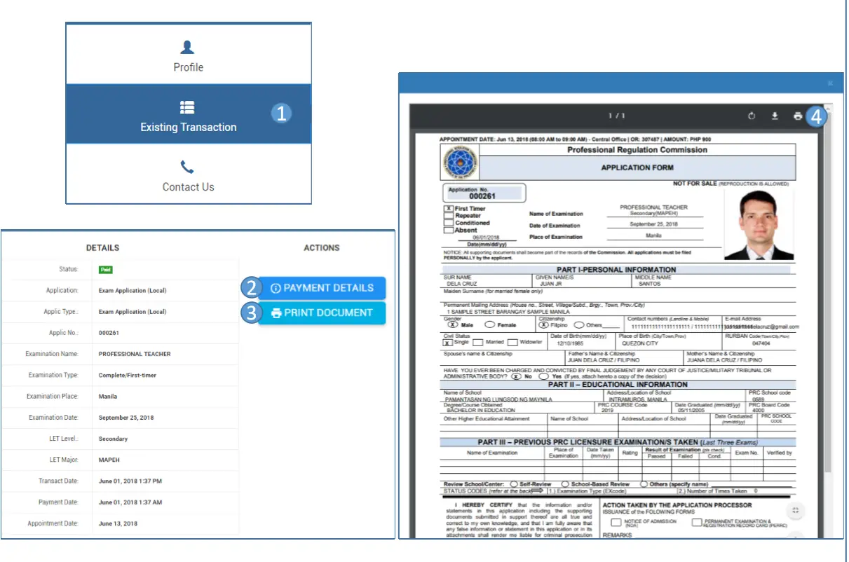Select the Female gender option

pyautogui.click(x=489, y=325)
